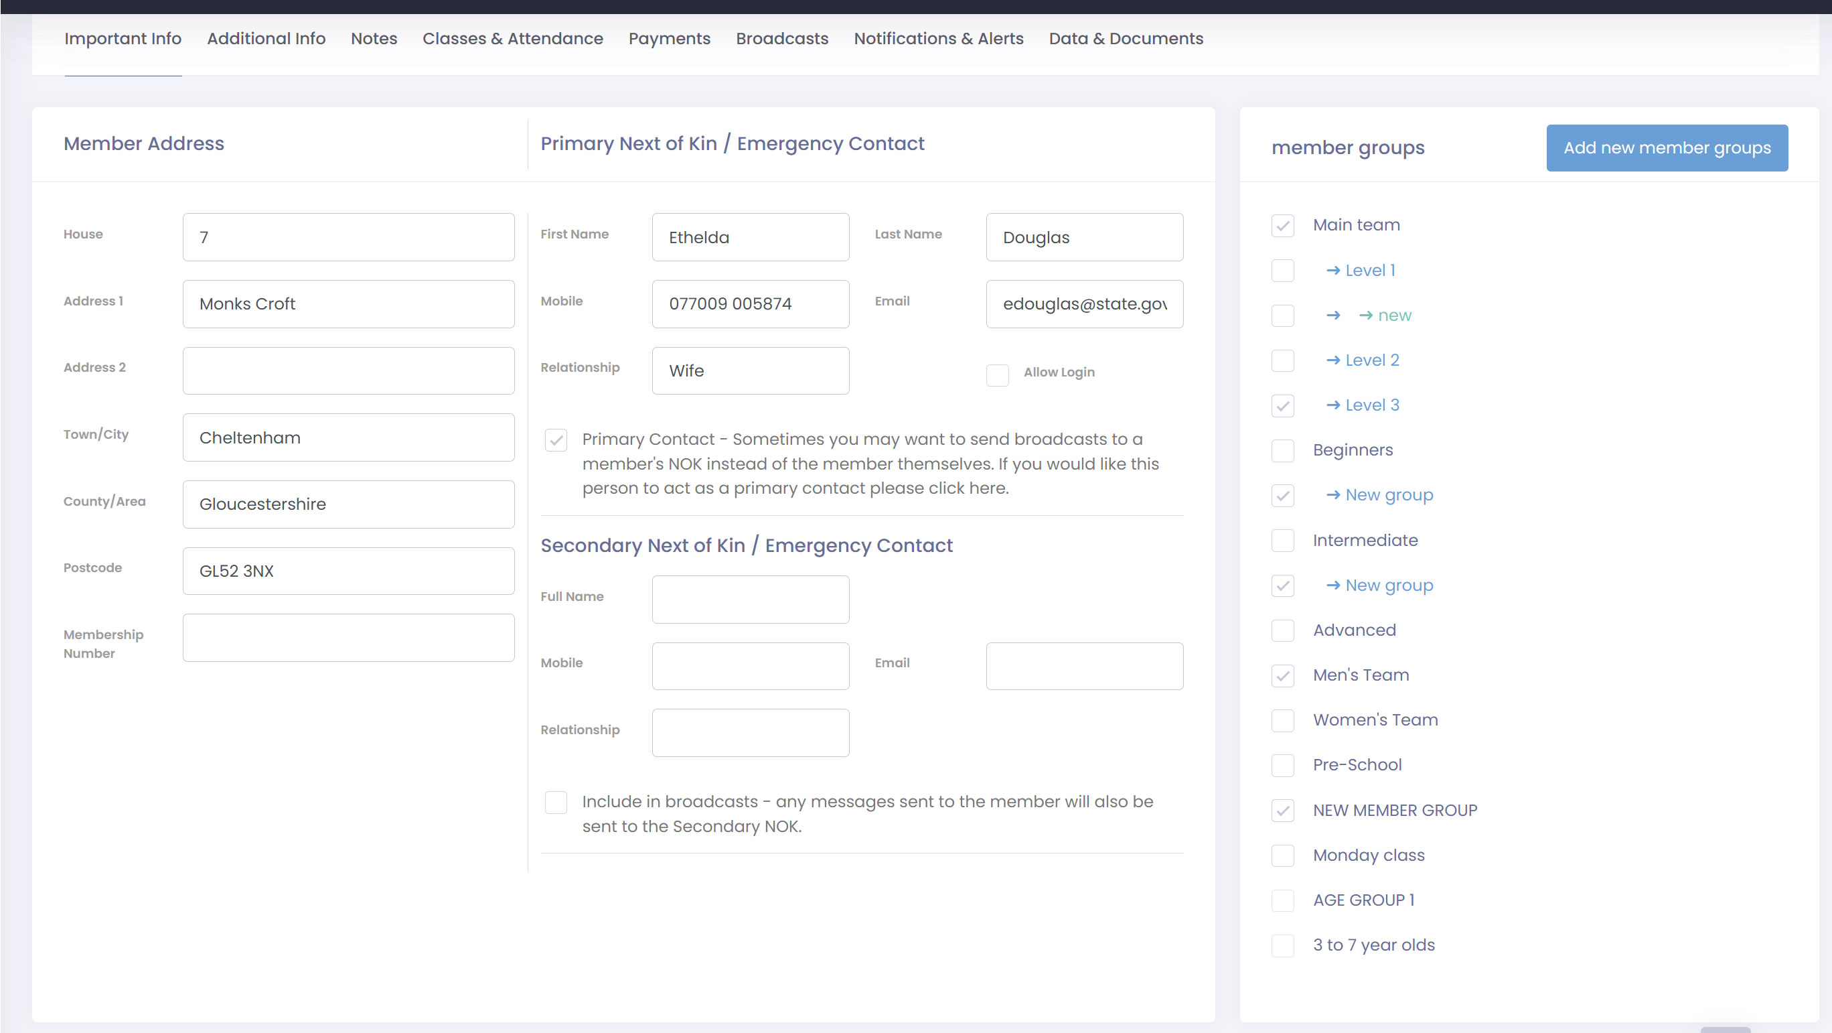Screen dimensions: 1832x1033
Task: Enable Include in broadcasts checkbox
Action: [x=556, y=803]
